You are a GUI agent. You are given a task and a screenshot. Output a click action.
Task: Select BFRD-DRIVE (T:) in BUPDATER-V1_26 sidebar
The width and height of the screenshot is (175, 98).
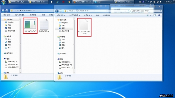(x=13, y=67)
